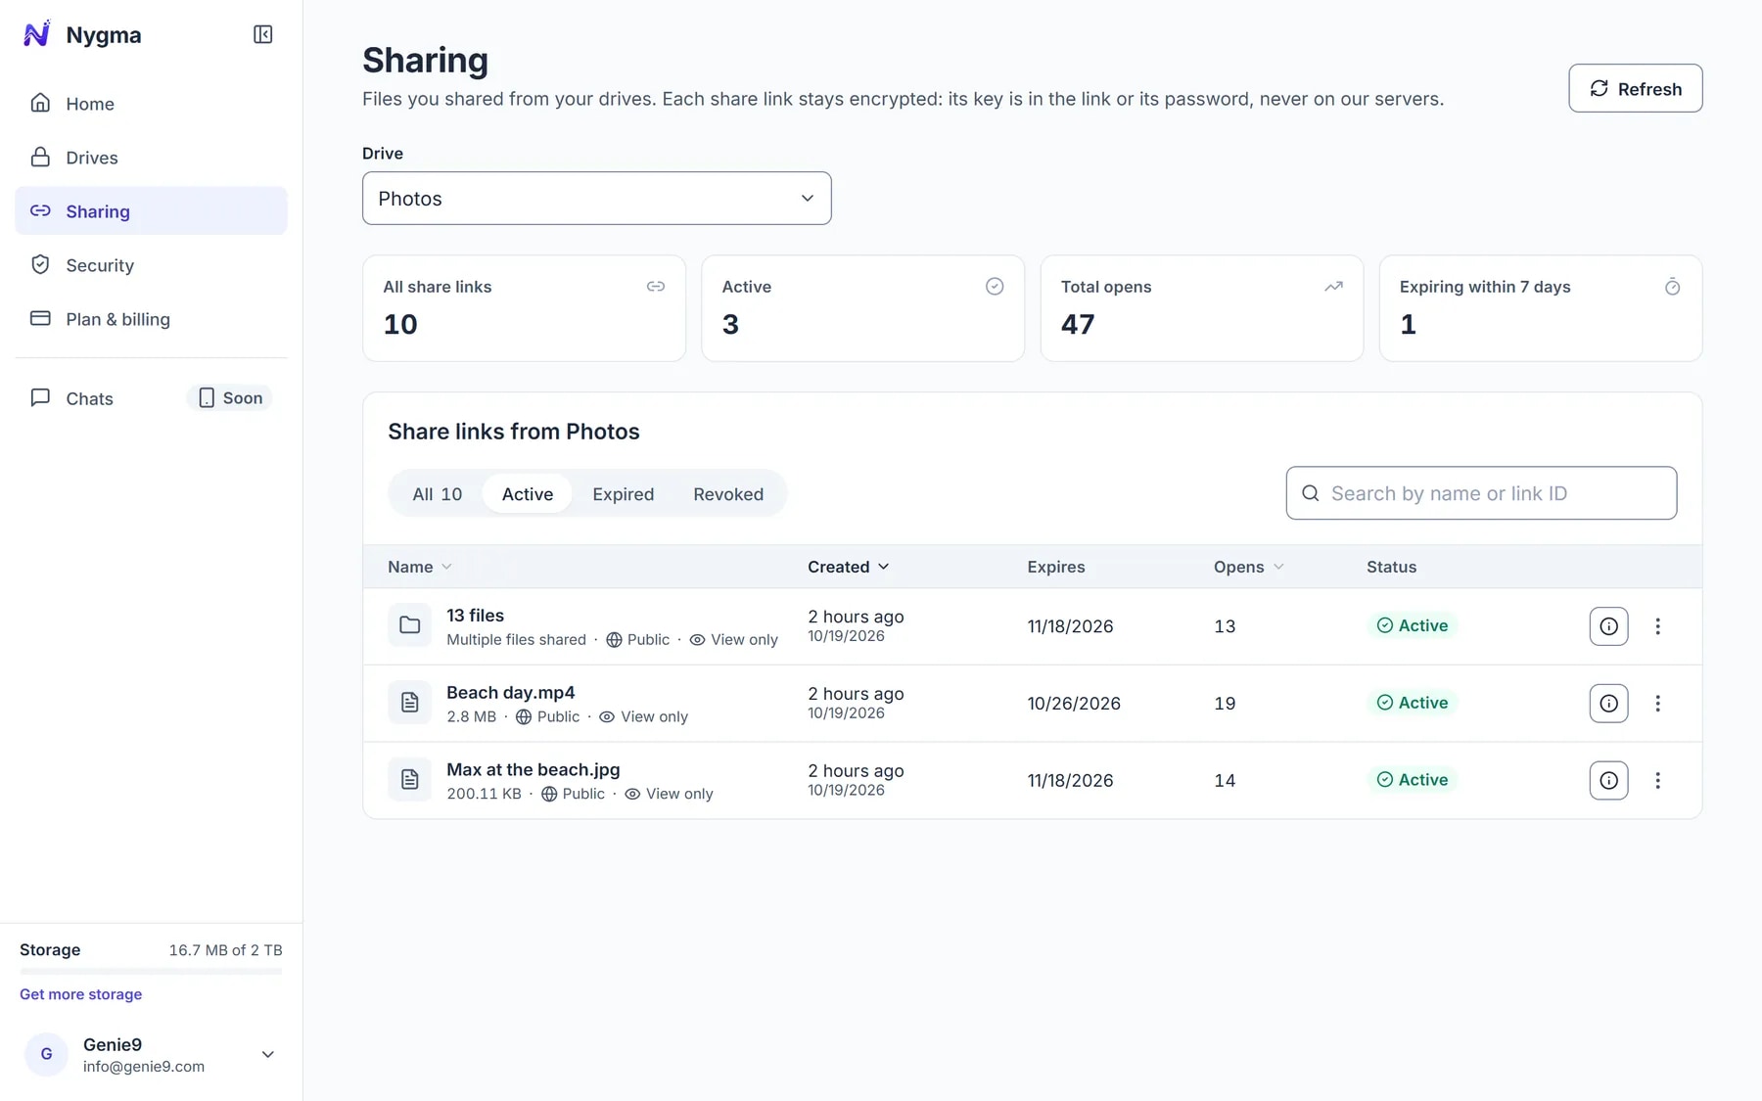The height and width of the screenshot is (1101, 1762).
Task: Open the Max at the beach.jpg file name
Action: pyautogui.click(x=533, y=770)
